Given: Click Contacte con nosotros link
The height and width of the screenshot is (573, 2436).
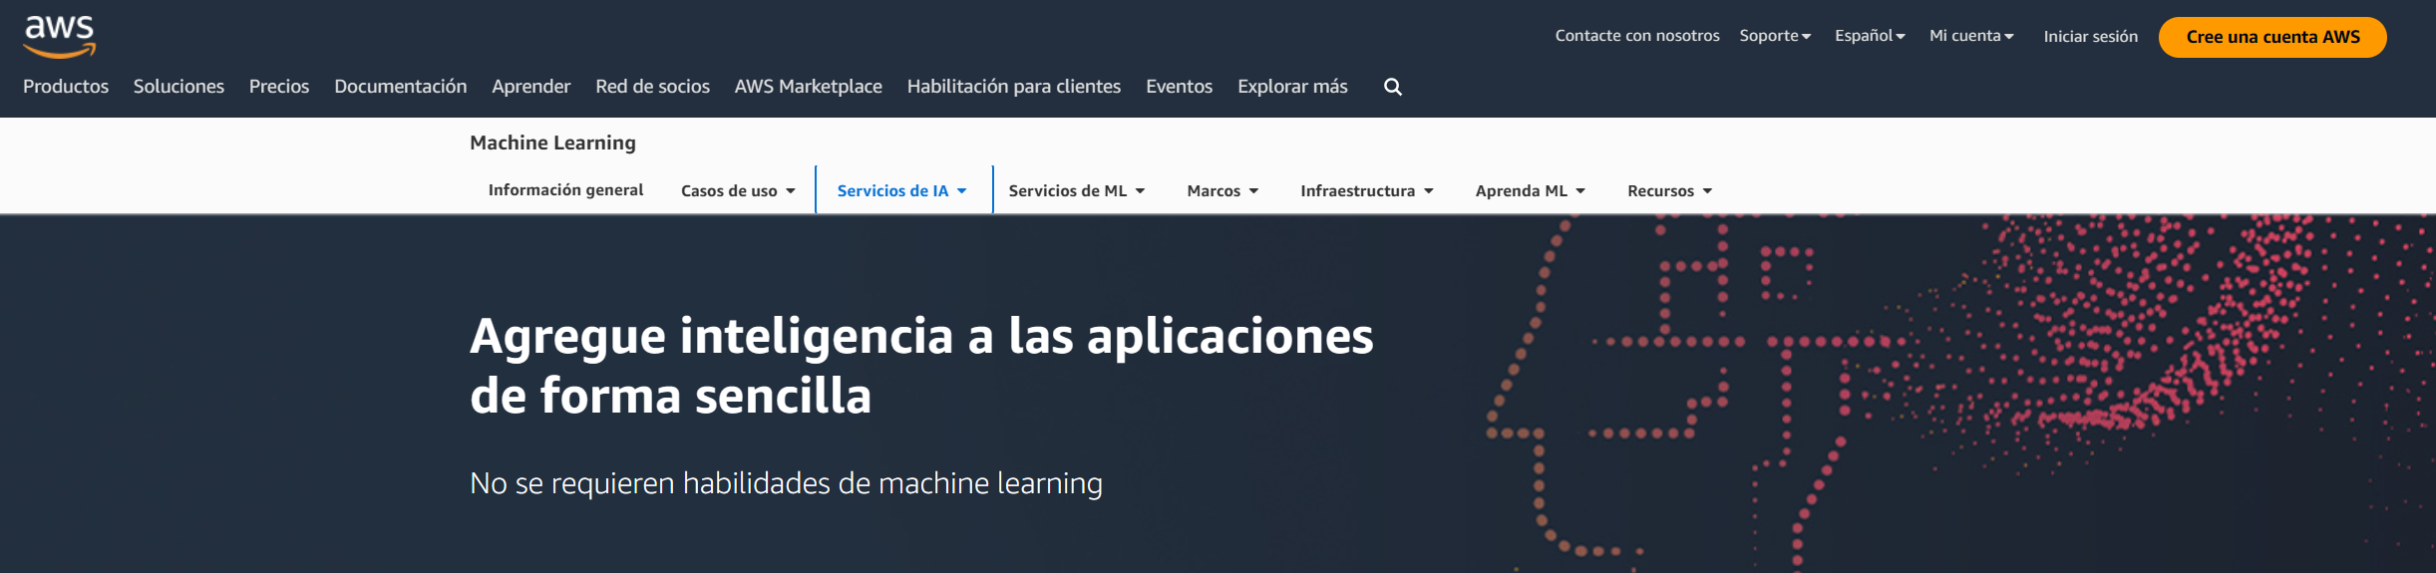Looking at the screenshot, I should [x=1637, y=36].
